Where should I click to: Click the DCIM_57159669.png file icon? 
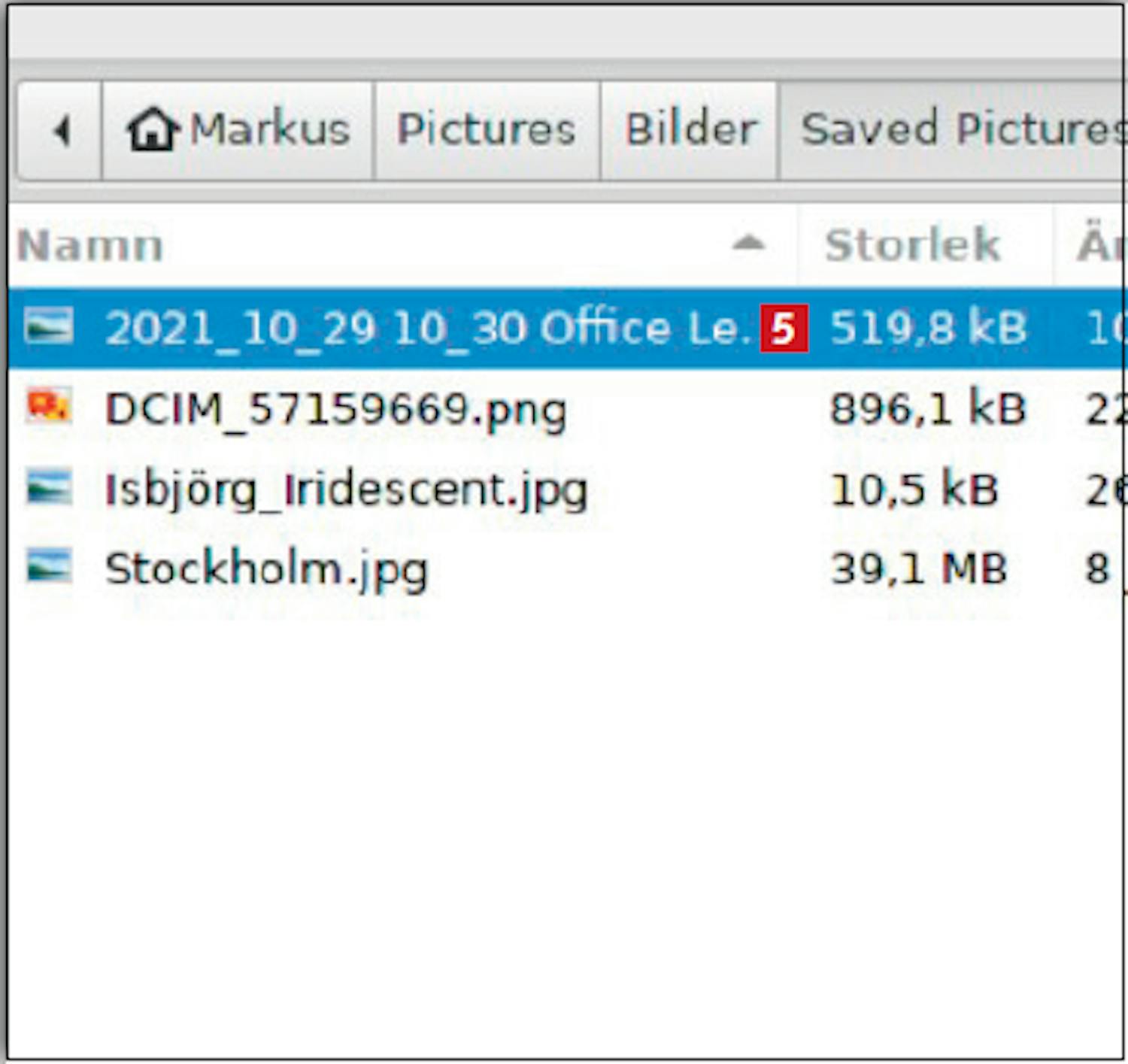tap(50, 407)
